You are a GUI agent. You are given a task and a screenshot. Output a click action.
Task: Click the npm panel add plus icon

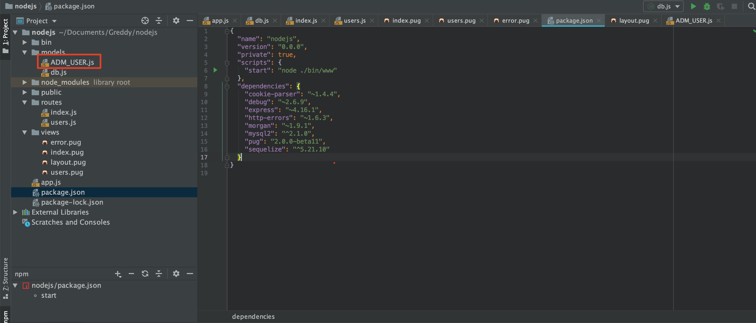coord(118,274)
